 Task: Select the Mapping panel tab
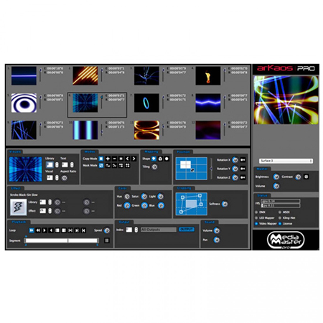[x=151, y=151]
